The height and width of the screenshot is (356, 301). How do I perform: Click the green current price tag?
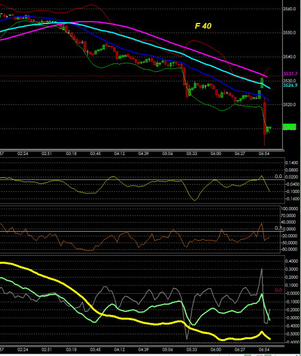[289, 127]
